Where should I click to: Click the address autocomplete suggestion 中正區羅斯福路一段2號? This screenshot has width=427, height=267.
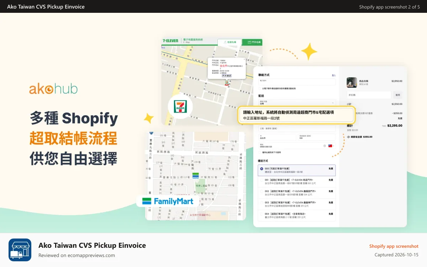coord(262,118)
